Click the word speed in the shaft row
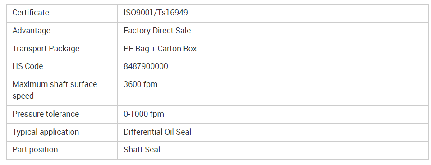431x165 pixels. pyautogui.click(x=23, y=96)
